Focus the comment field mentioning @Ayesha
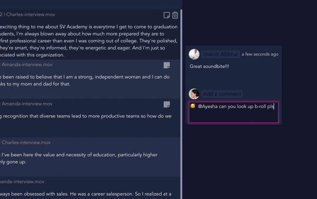 coord(233,113)
